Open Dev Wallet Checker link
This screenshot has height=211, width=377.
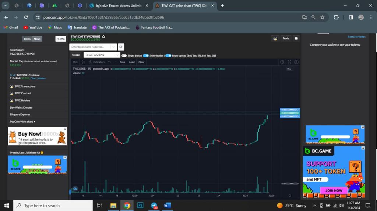(21, 108)
